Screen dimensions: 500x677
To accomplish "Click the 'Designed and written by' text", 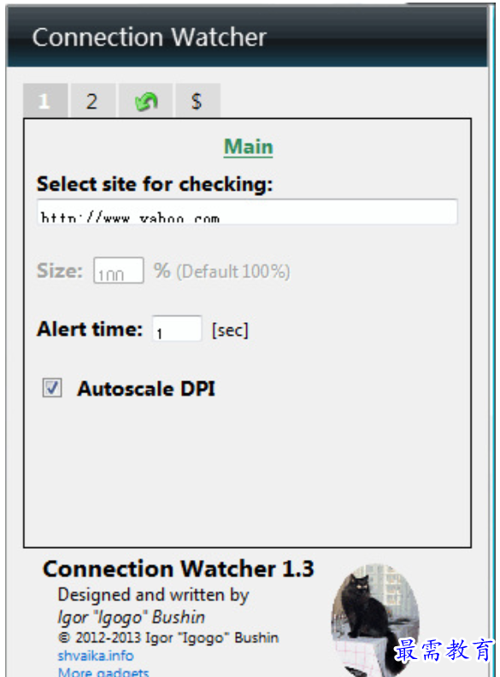I will tap(153, 595).
